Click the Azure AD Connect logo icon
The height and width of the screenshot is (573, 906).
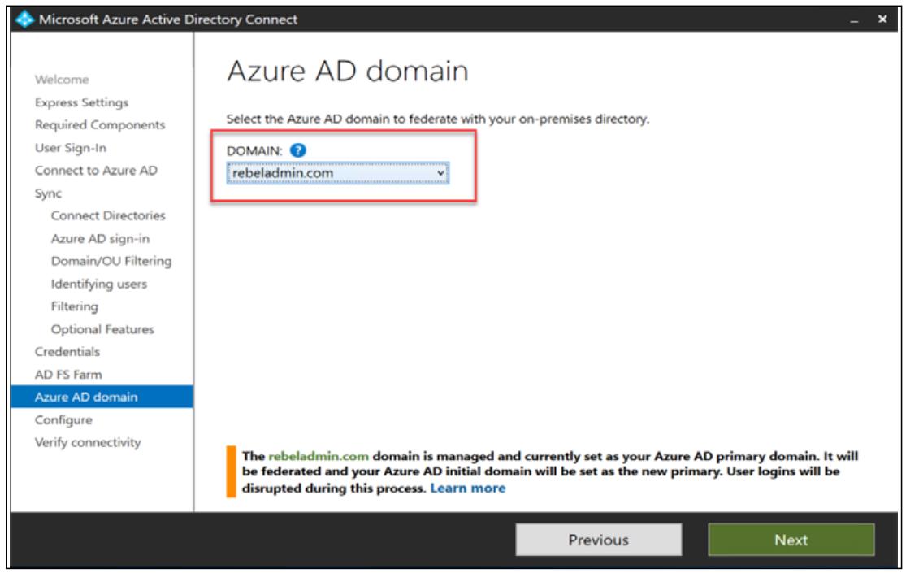(24, 19)
